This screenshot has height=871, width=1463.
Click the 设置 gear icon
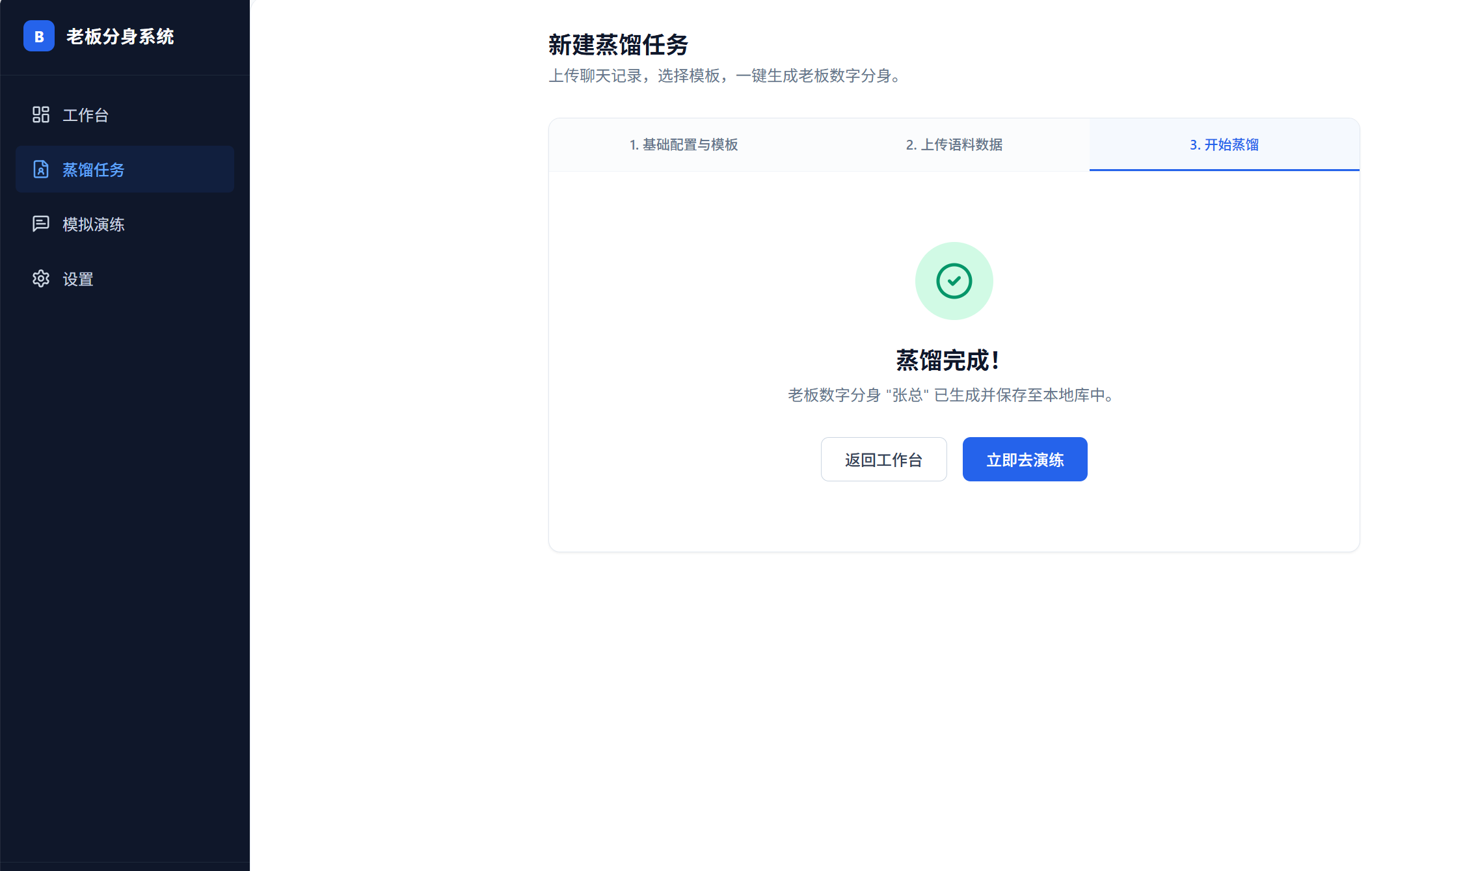(x=41, y=278)
